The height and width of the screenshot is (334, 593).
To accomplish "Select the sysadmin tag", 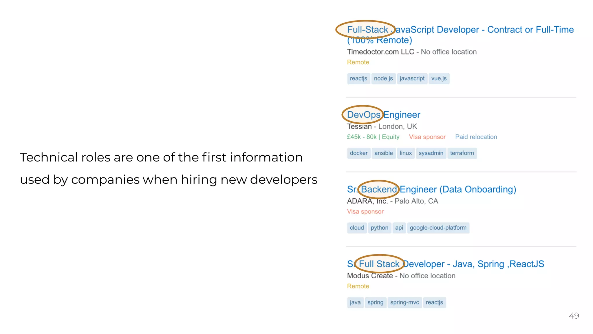I will click(x=431, y=153).
